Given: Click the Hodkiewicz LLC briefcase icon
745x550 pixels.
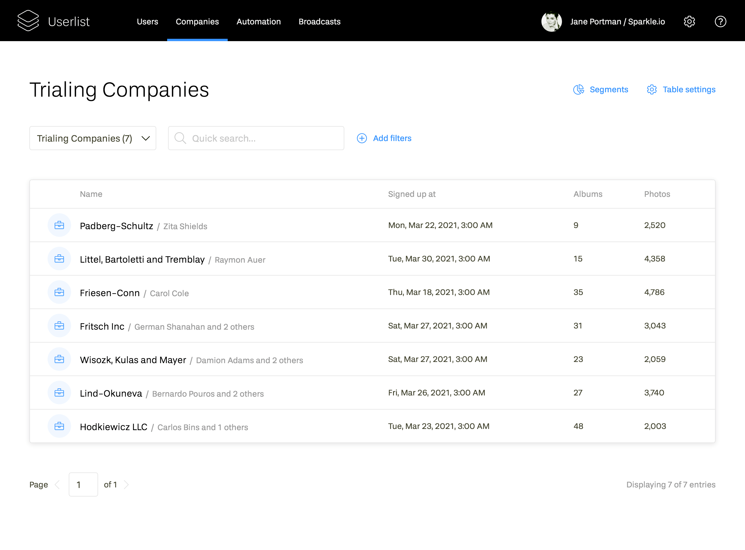Looking at the screenshot, I should coord(59,426).
